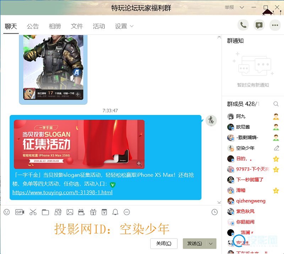Open the three-dots more menu in header

click(x=275, y=25)
